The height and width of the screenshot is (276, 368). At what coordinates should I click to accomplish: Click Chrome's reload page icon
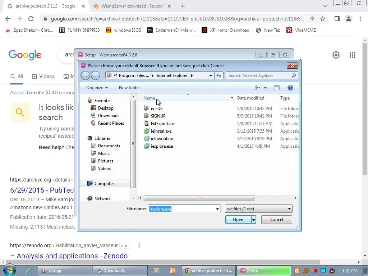(31, 19)
